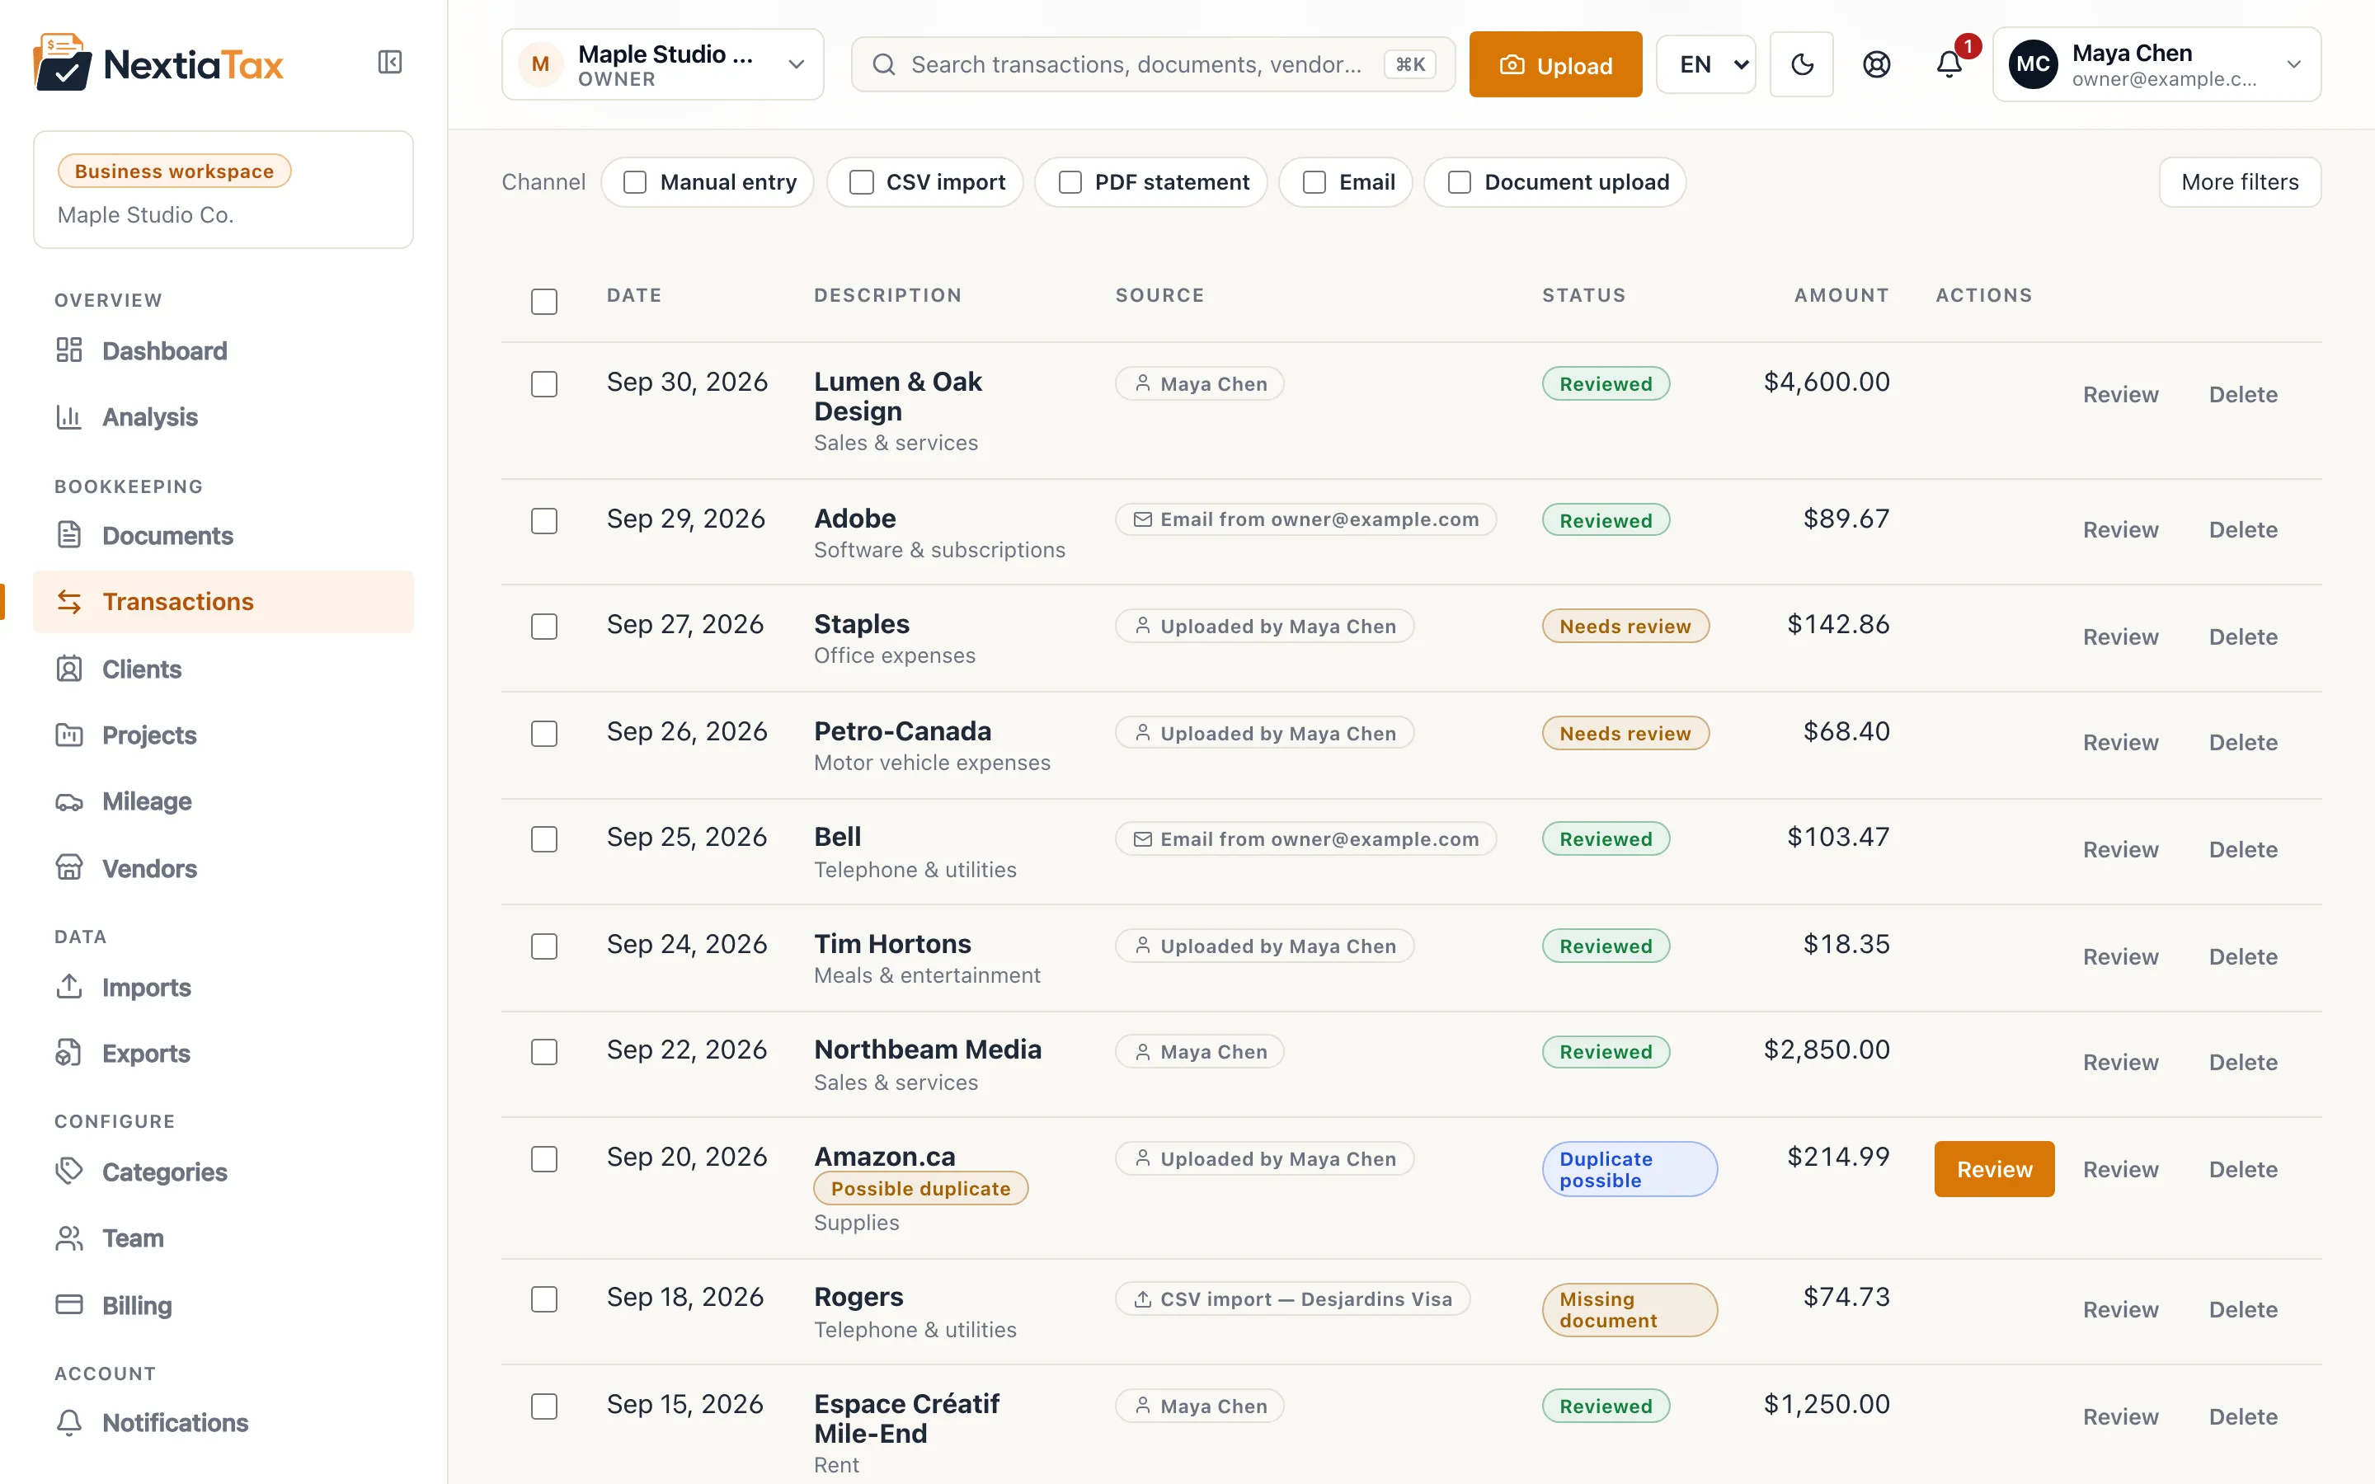Open notifications bell with badge
This screenshot has height=1484, width=2375.
[1950, 65]
